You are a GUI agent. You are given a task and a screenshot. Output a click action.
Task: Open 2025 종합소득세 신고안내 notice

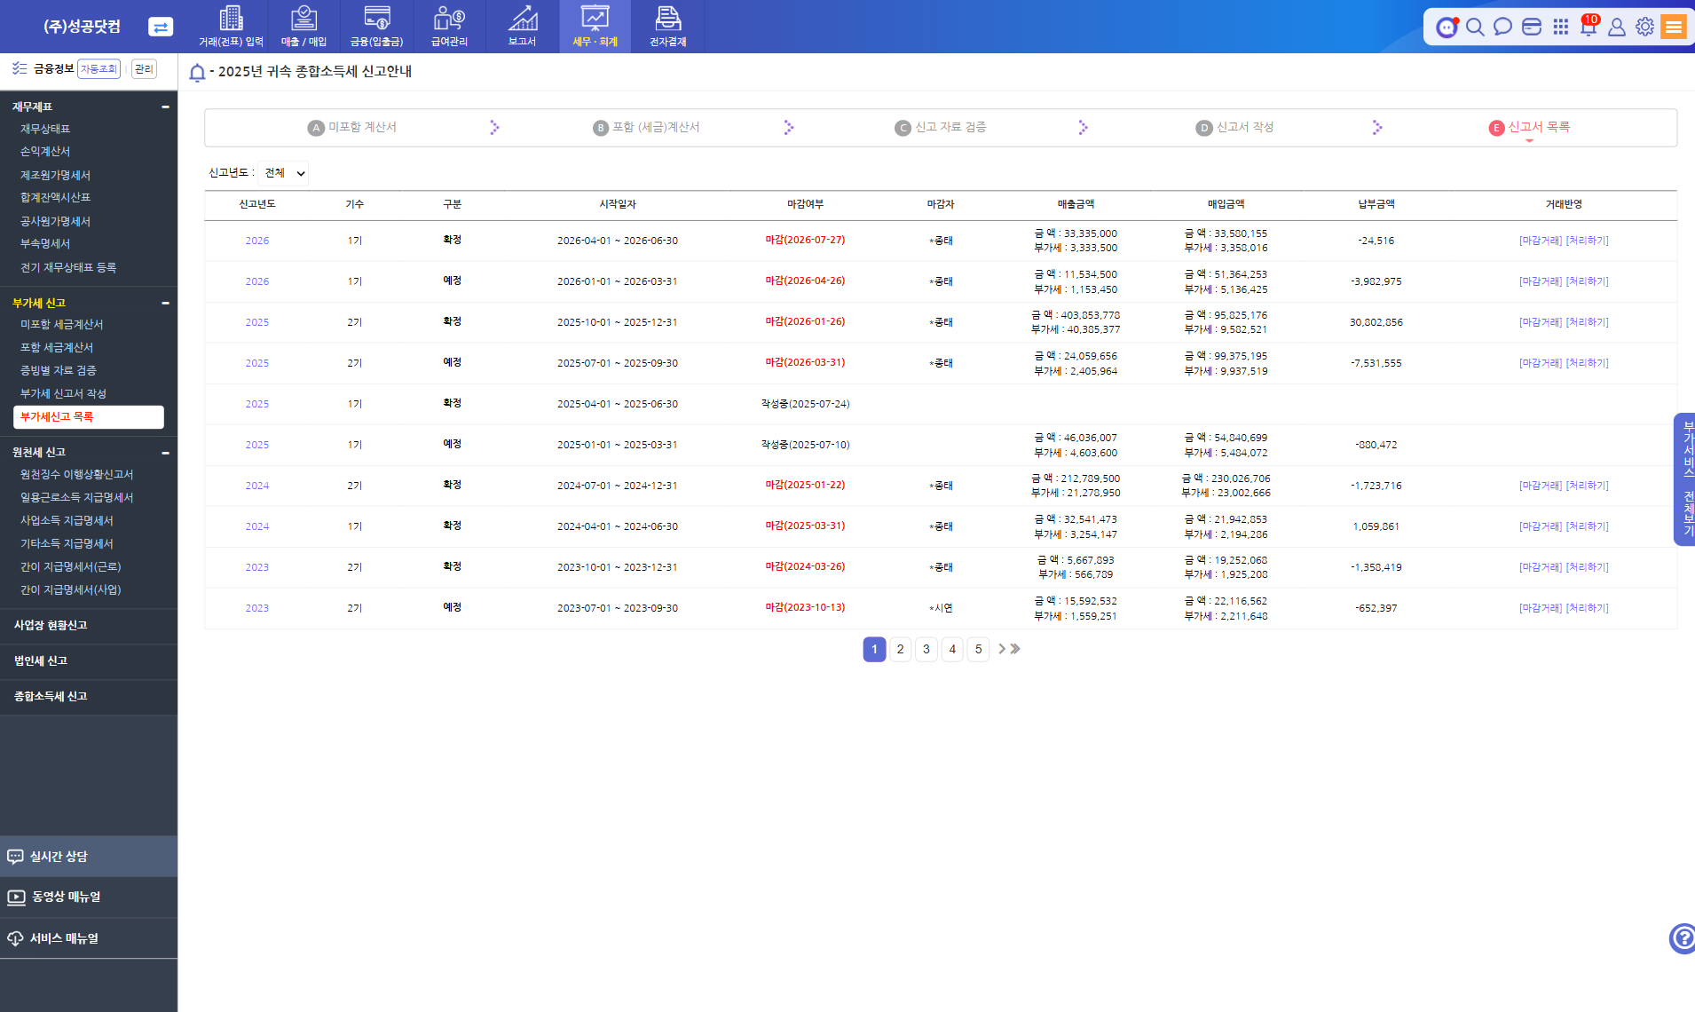coord(315,72)
